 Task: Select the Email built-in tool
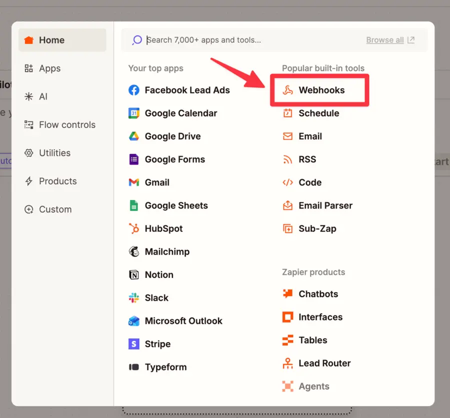(x=310, y=136)
